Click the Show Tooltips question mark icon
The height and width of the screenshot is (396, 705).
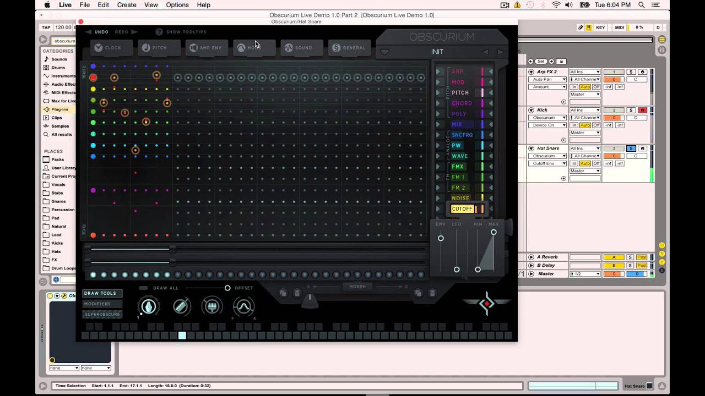(159, 32)
